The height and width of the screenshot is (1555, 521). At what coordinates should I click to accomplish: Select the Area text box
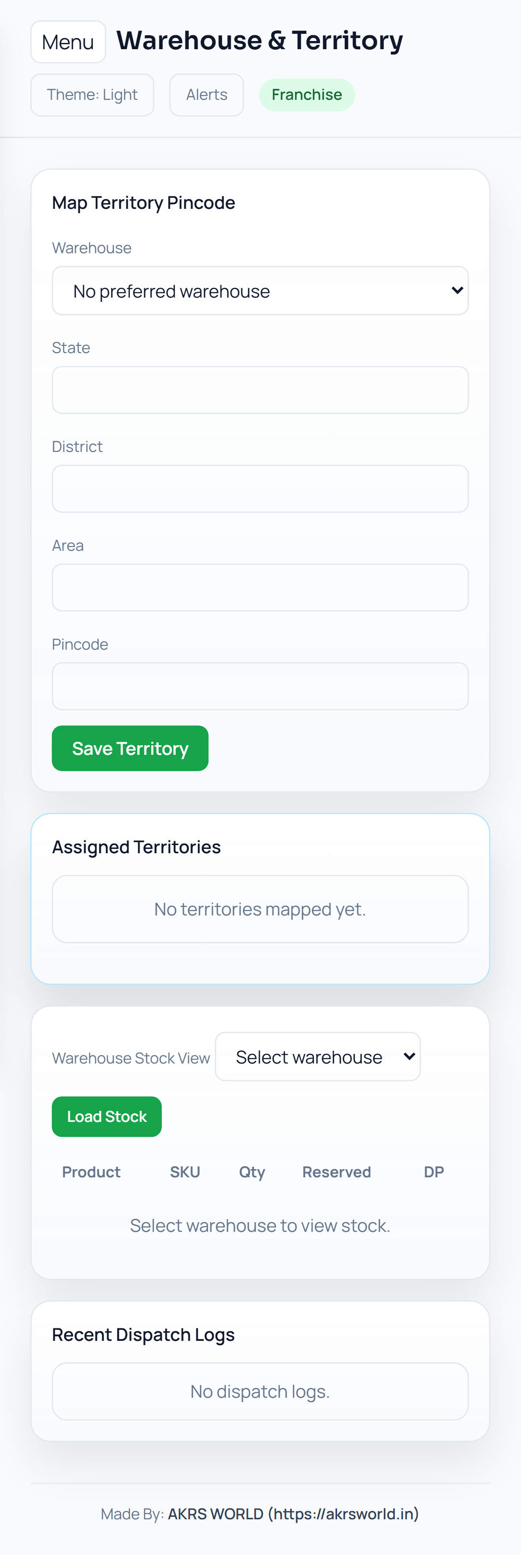click(x=260, y=588)
